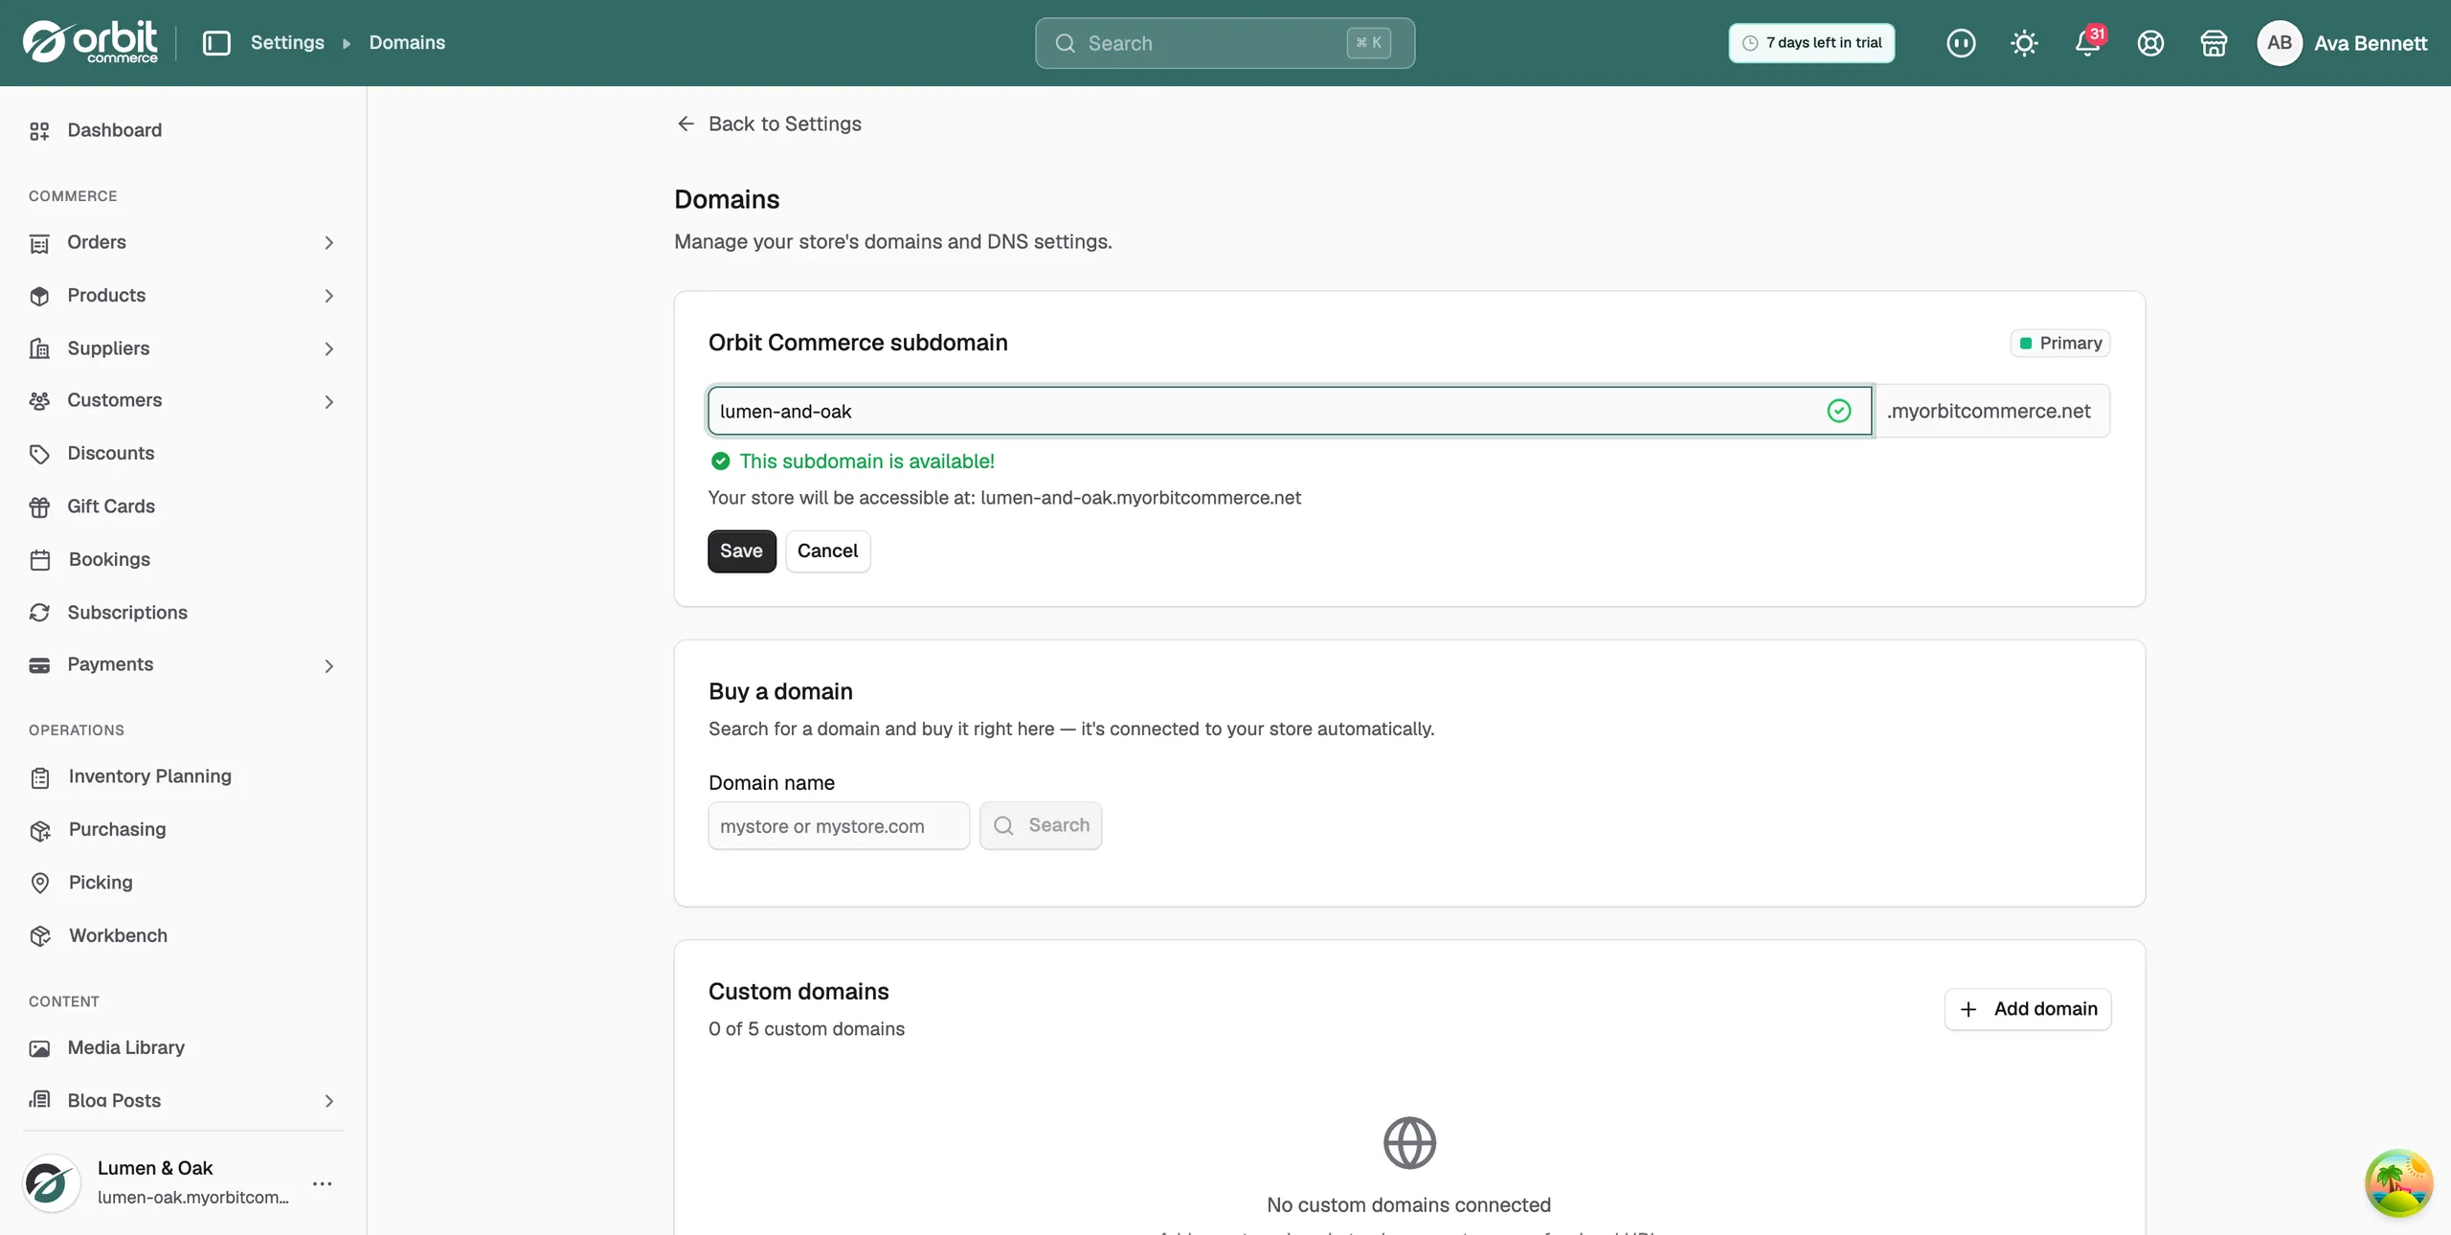Save the subdomain change

click(741, 550)
